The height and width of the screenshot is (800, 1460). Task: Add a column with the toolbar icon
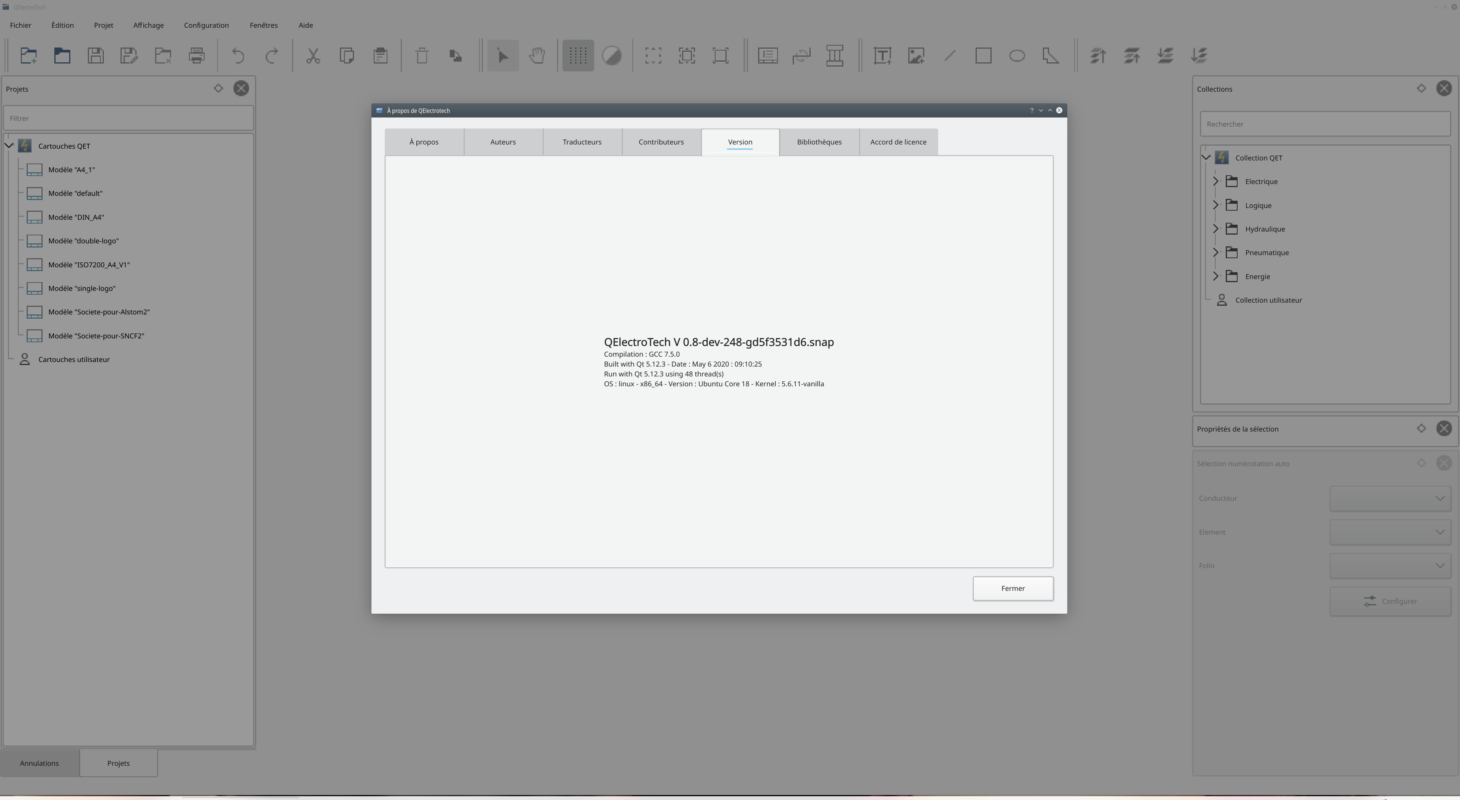click(835, 56)
